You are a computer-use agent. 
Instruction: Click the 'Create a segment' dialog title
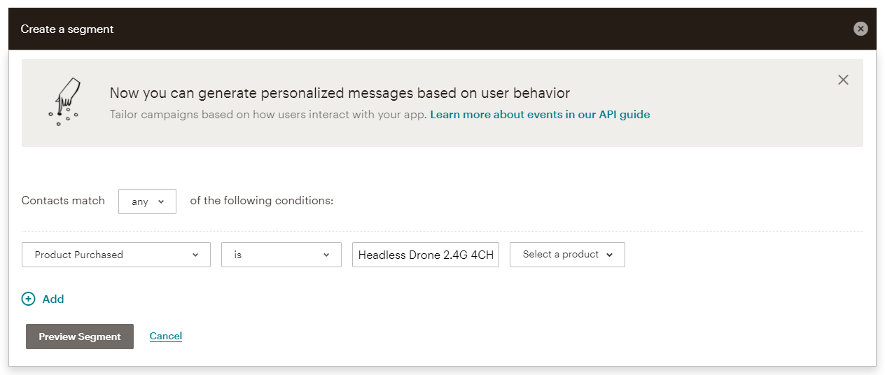pyautogui.click(x=67, y=29)
